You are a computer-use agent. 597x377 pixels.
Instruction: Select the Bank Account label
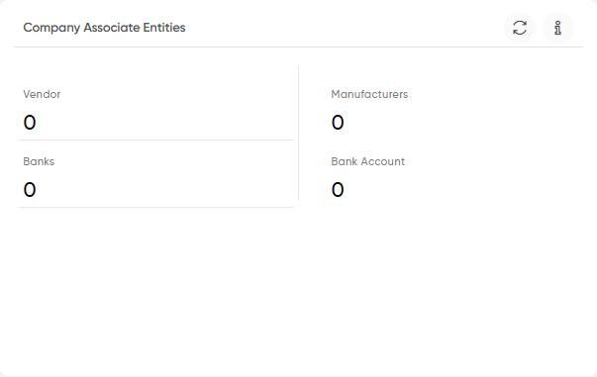(367, 161)
